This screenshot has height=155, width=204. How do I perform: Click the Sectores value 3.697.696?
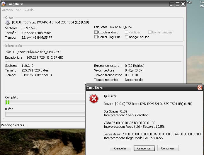29,28
